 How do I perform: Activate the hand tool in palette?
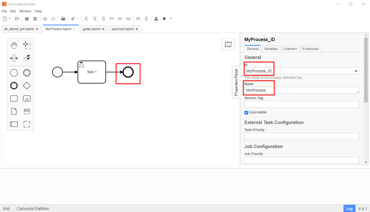tap(14, 45)
